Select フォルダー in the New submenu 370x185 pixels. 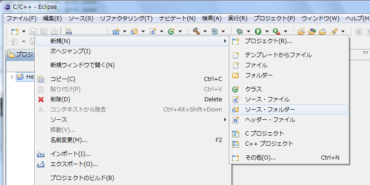click(289, 75)
